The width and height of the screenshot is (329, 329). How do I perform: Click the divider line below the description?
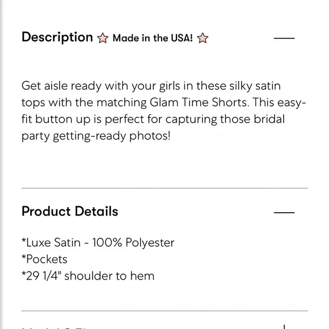(164, 188)
